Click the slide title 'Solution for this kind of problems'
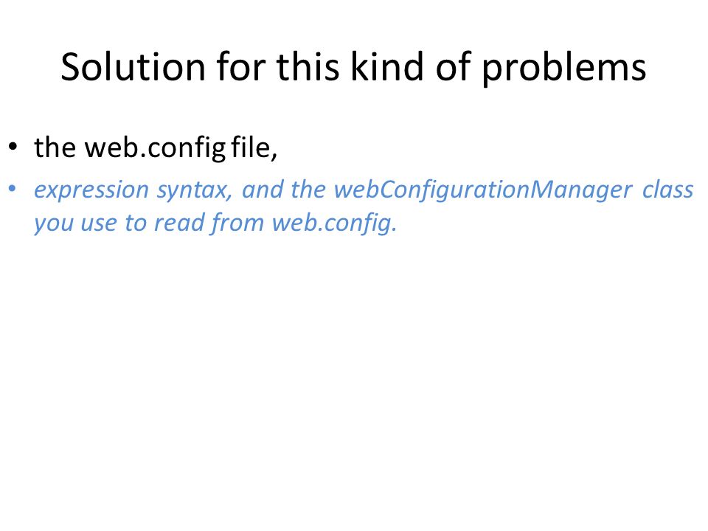Viewport: 708px width, 531px height. point(353,68)
